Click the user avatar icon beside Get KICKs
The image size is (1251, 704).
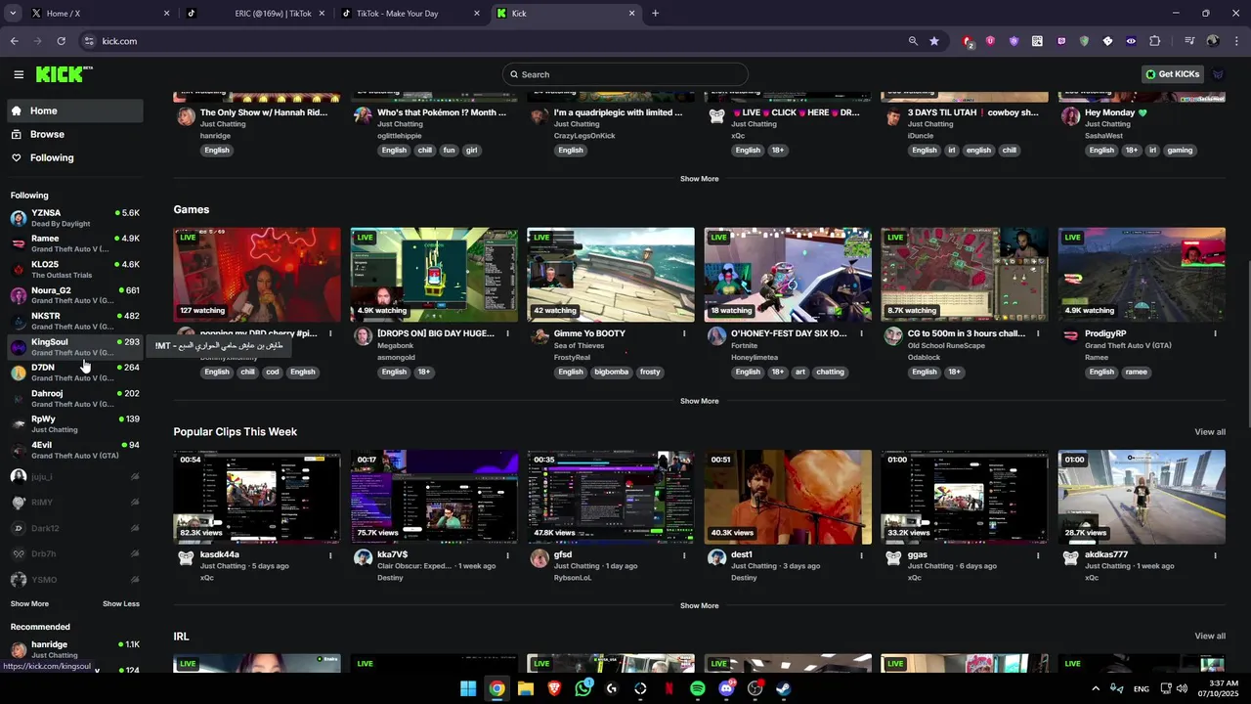pyautogui.click(x=1218, y=74)
